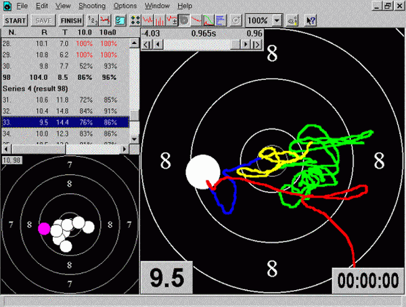Click the grayed-out target replay icon
406x307 pixels.
(236, 20)
